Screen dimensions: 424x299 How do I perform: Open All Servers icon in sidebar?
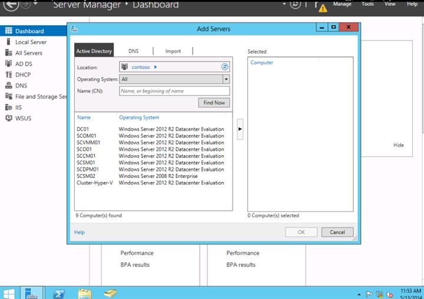[x=9, y=53]
